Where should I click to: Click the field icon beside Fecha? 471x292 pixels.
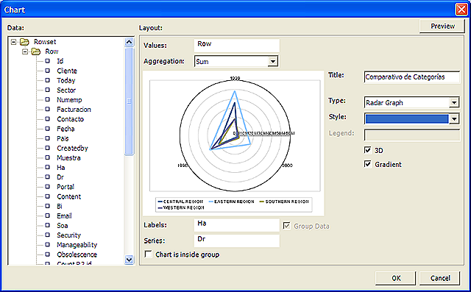pyautogui.click(x=47, y=129)
